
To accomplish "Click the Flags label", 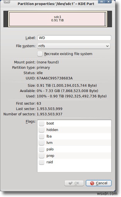I will point(30,121).
